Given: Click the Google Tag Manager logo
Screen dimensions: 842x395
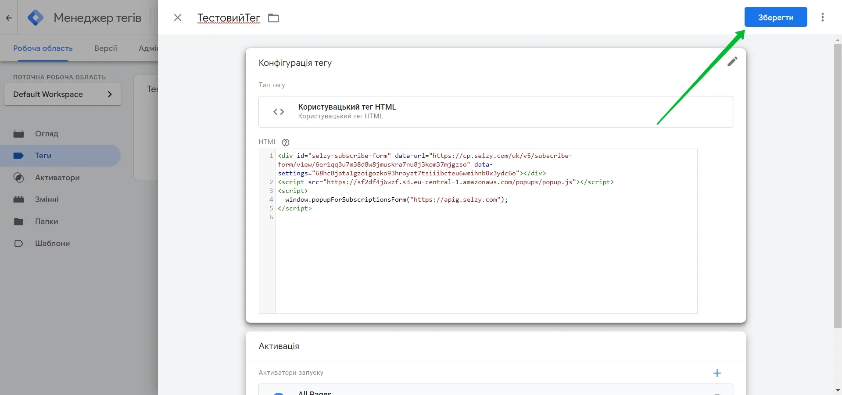Looking at the screenshot, I should point(36,18).
